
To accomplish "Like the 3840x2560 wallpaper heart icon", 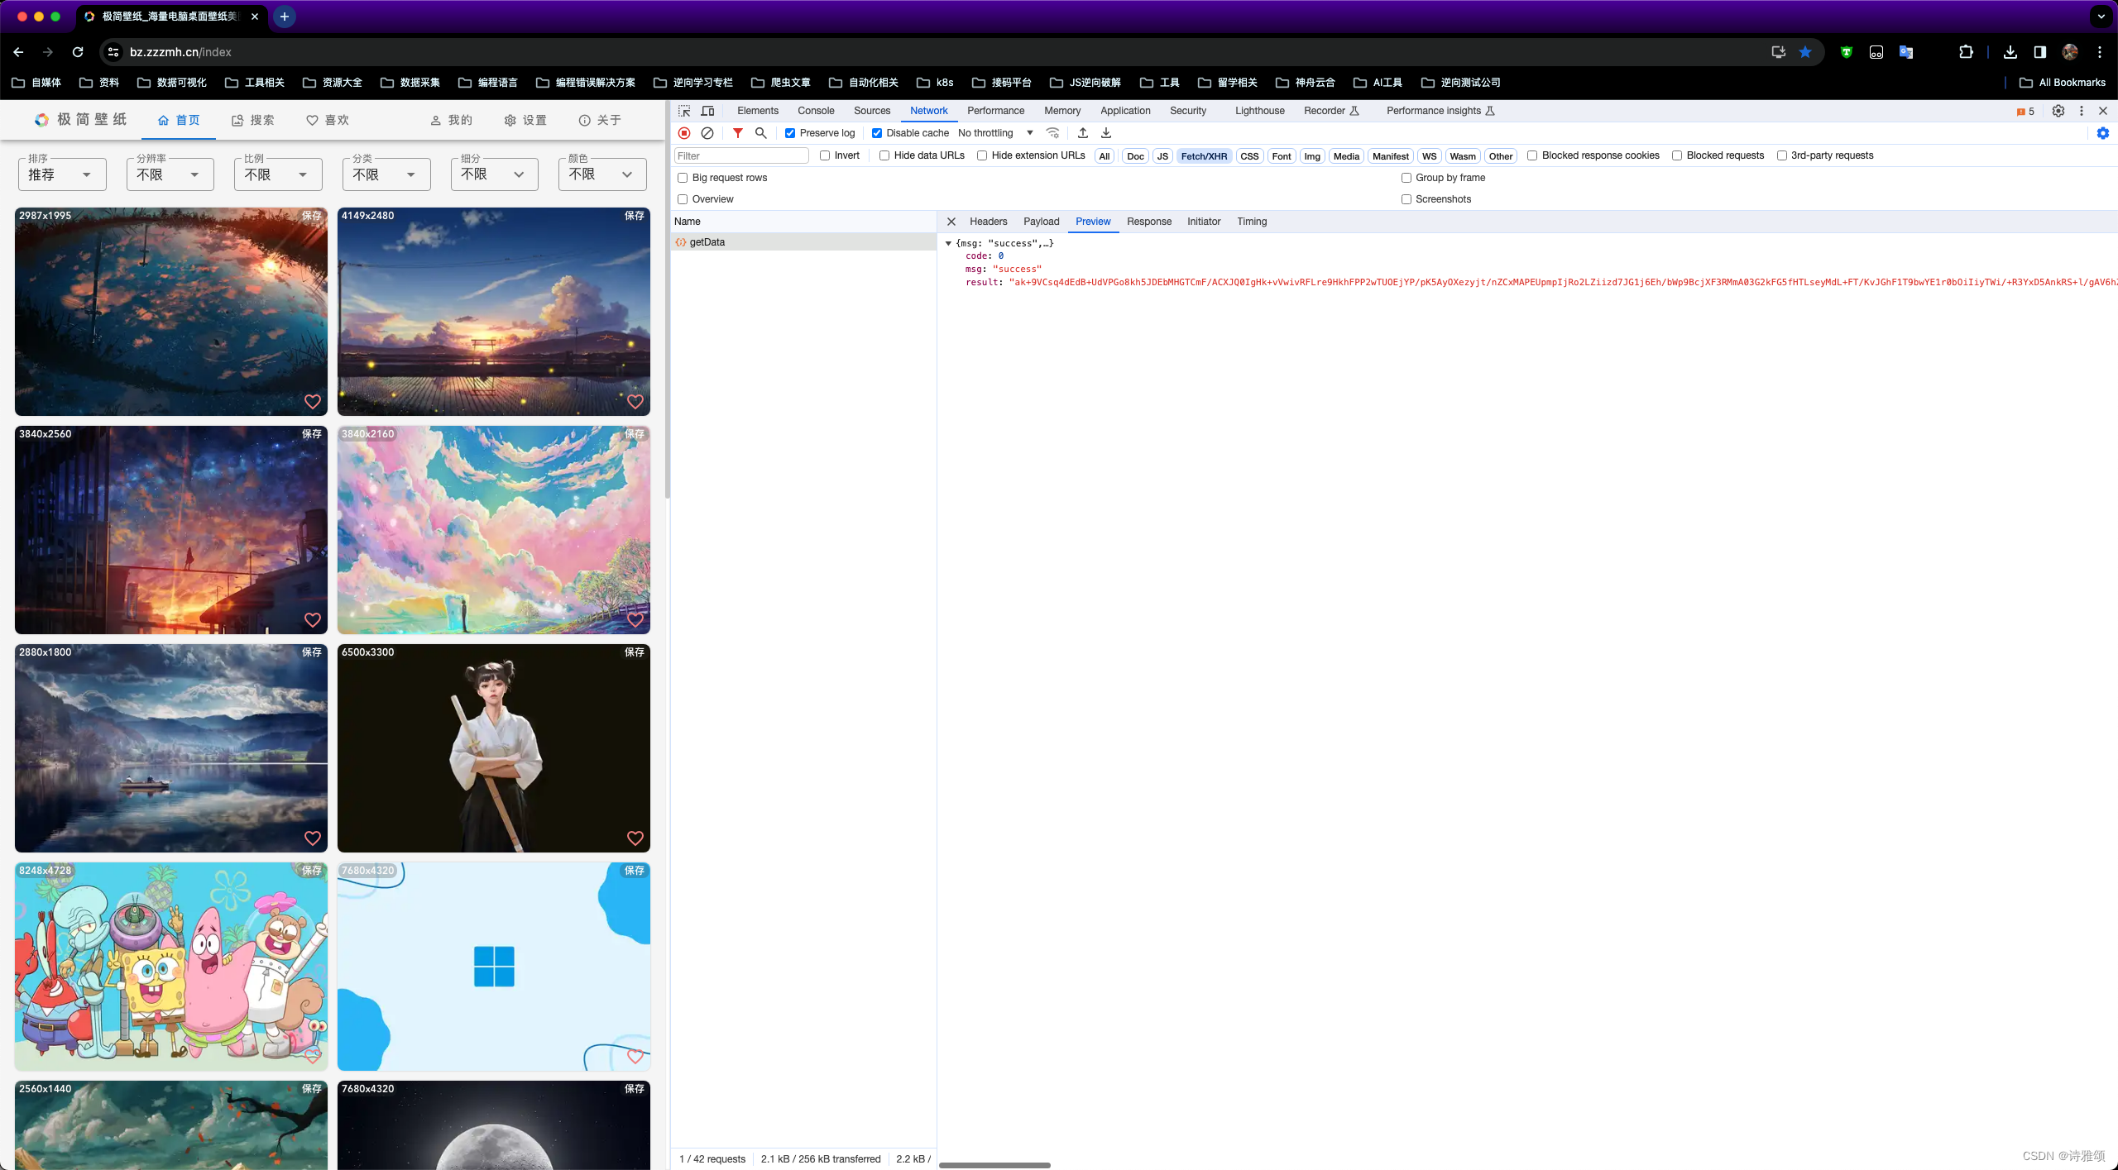I will (313, 620).
